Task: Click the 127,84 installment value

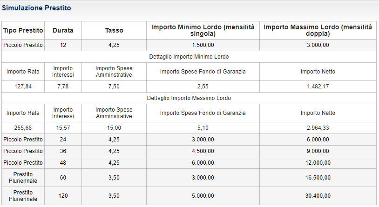Action: point(23,86)
